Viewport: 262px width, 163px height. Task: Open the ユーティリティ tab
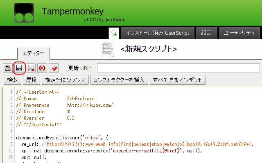tap(239, 33)
